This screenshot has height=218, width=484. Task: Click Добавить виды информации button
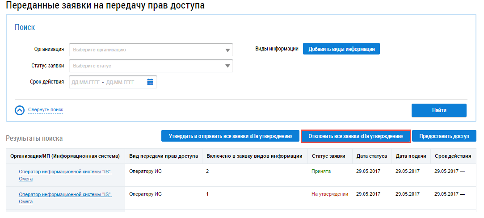coord(341,49)
